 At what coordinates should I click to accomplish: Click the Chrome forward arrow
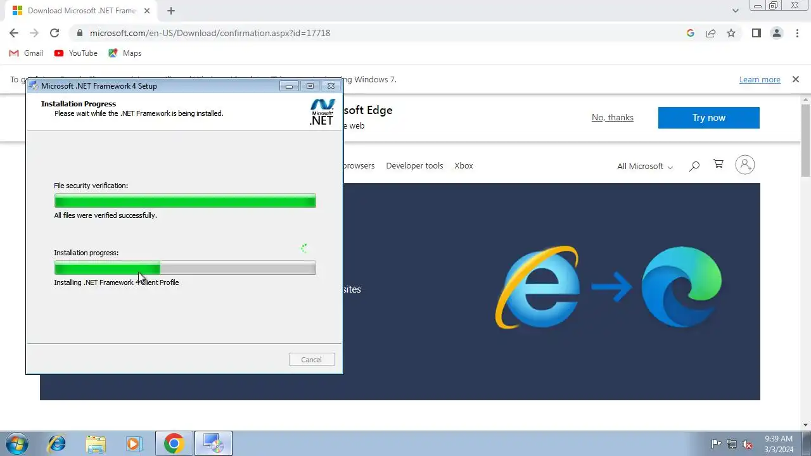pos(34,33)
